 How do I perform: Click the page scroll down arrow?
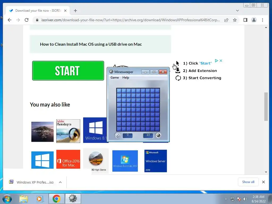pyautogui.click(x=266, y=172)
